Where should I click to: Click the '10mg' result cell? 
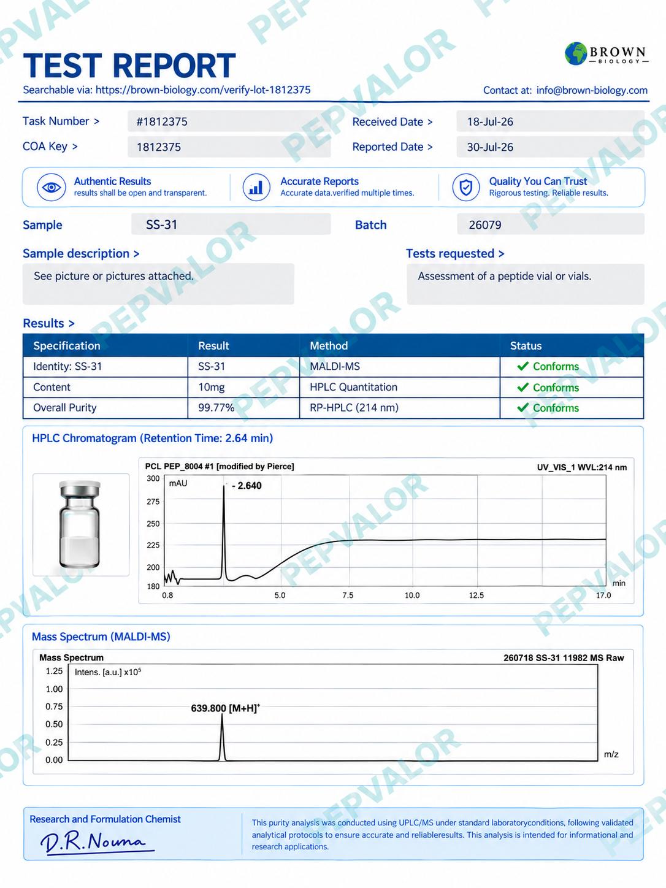click(x=244, y=388)
